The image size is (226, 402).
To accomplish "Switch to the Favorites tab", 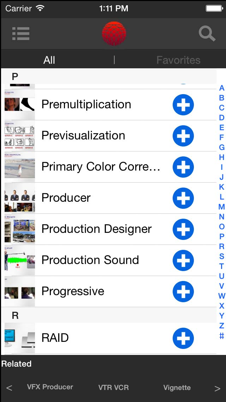I will 178,60.
